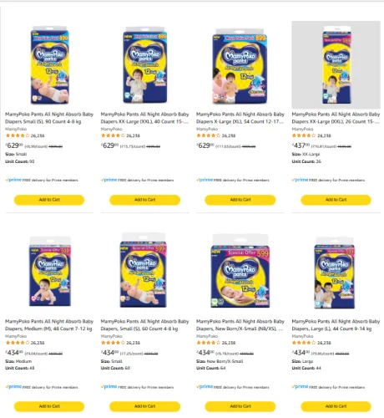
Task: Click star rating of Small 90 Count product
Action: tap(18, 135)
